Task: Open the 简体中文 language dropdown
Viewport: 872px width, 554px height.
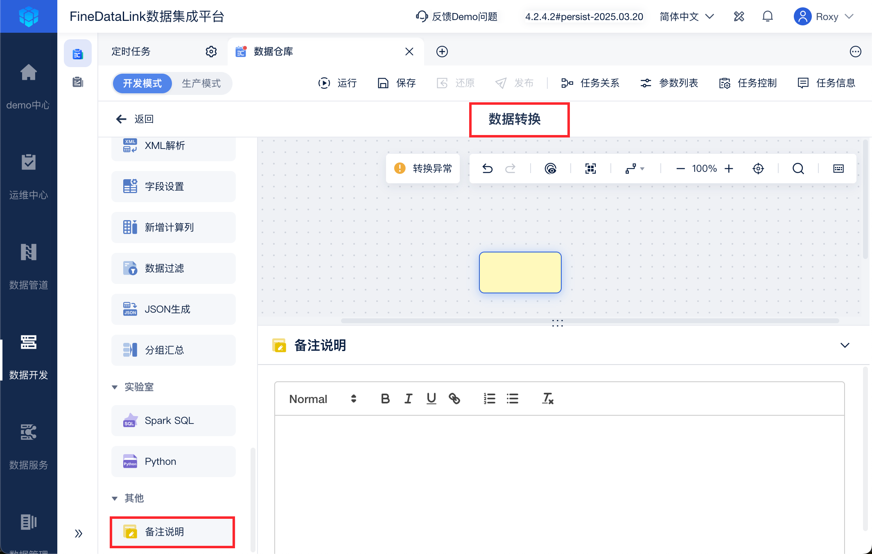Action: (x=687, y=16)
